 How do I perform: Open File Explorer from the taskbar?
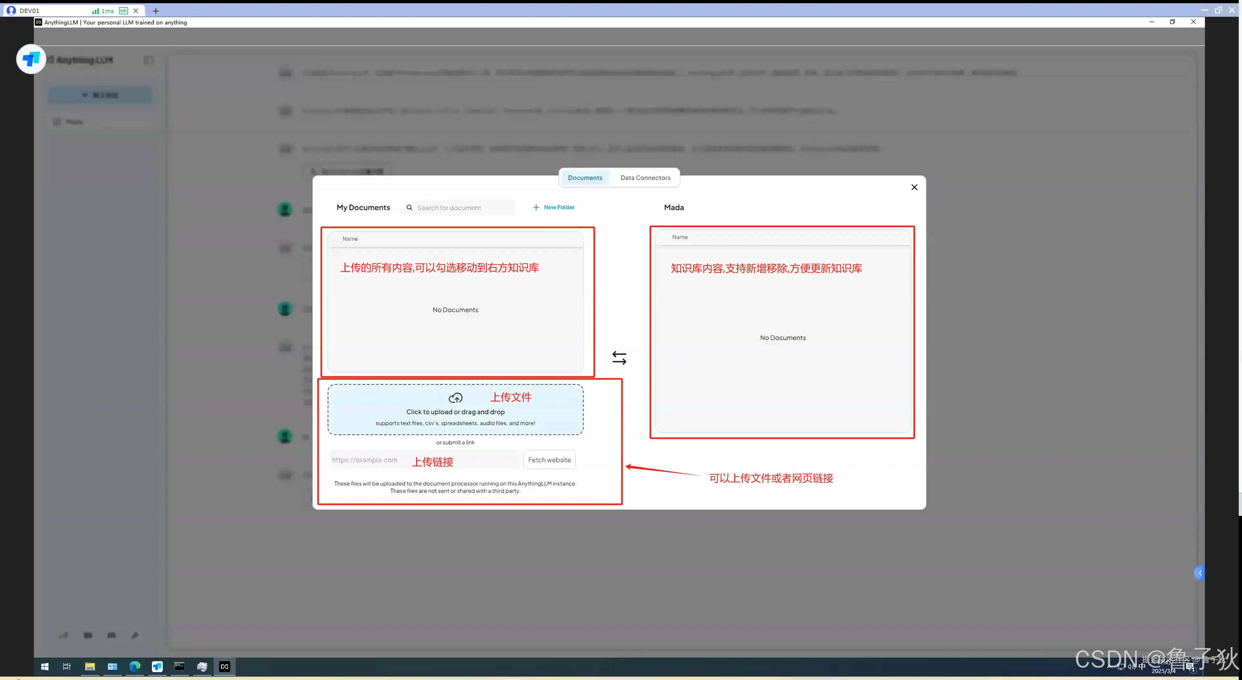tap(90, 666)
